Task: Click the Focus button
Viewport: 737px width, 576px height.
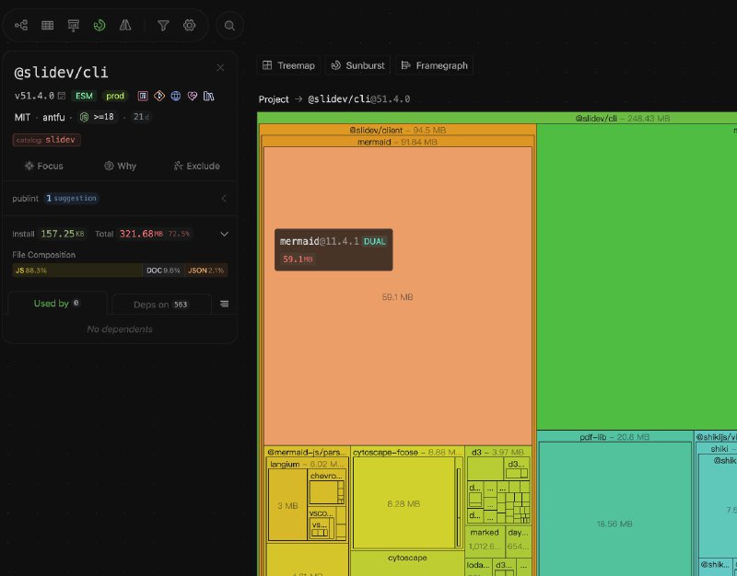Action: coord(43,167)
